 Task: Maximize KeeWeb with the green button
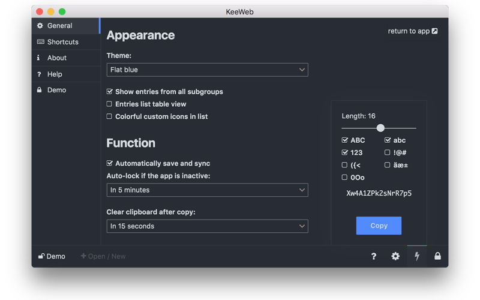[x=62, y=11]
